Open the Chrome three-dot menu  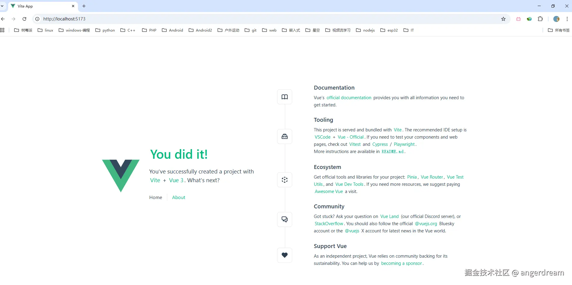[567, 19]
